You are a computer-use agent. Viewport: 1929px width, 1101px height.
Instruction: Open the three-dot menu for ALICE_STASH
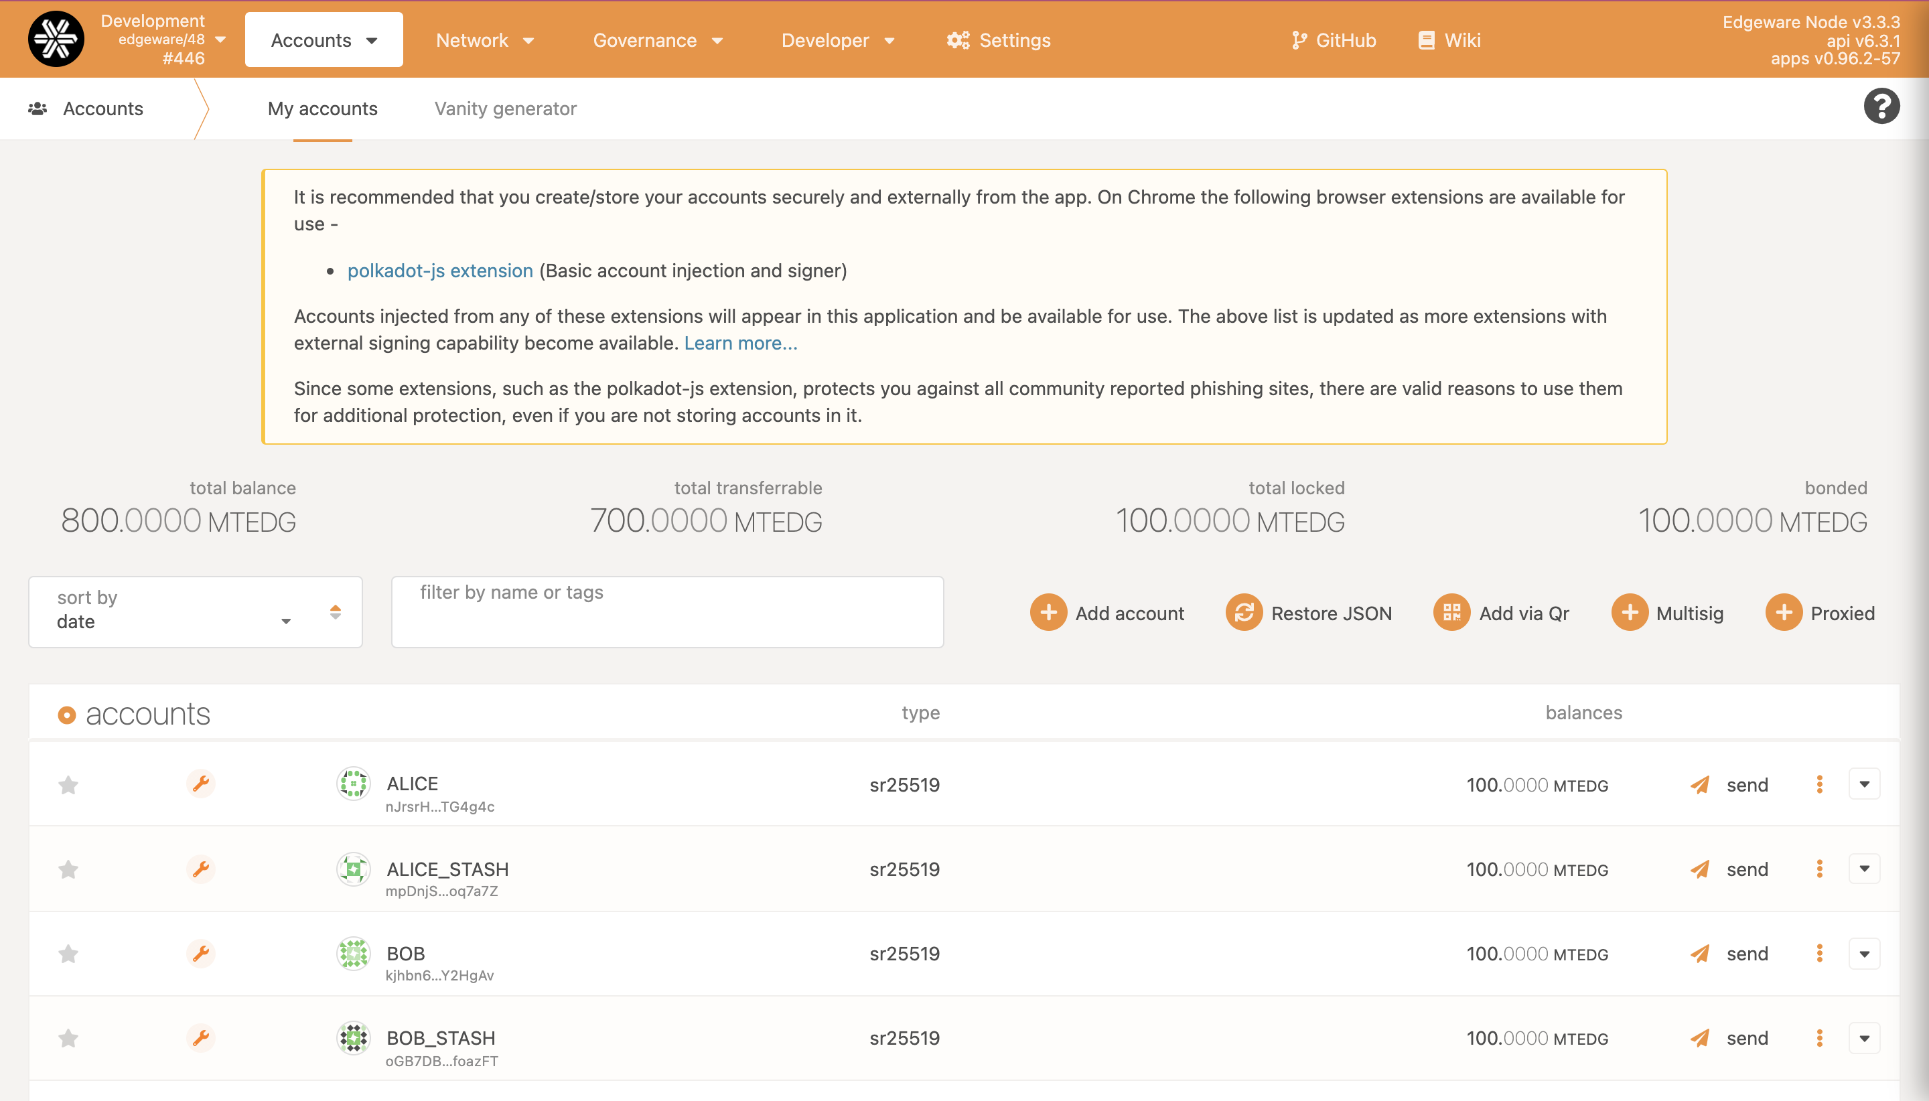click(1819, 869)
